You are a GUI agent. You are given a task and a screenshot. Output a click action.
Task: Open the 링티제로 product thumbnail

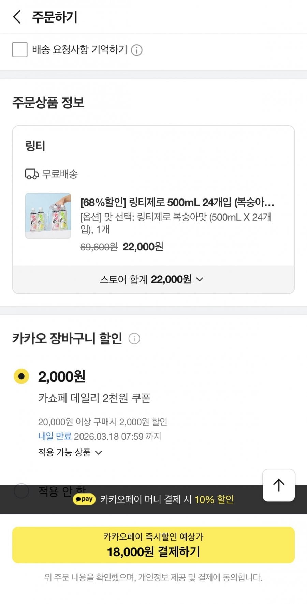click(x=48, y=216)
